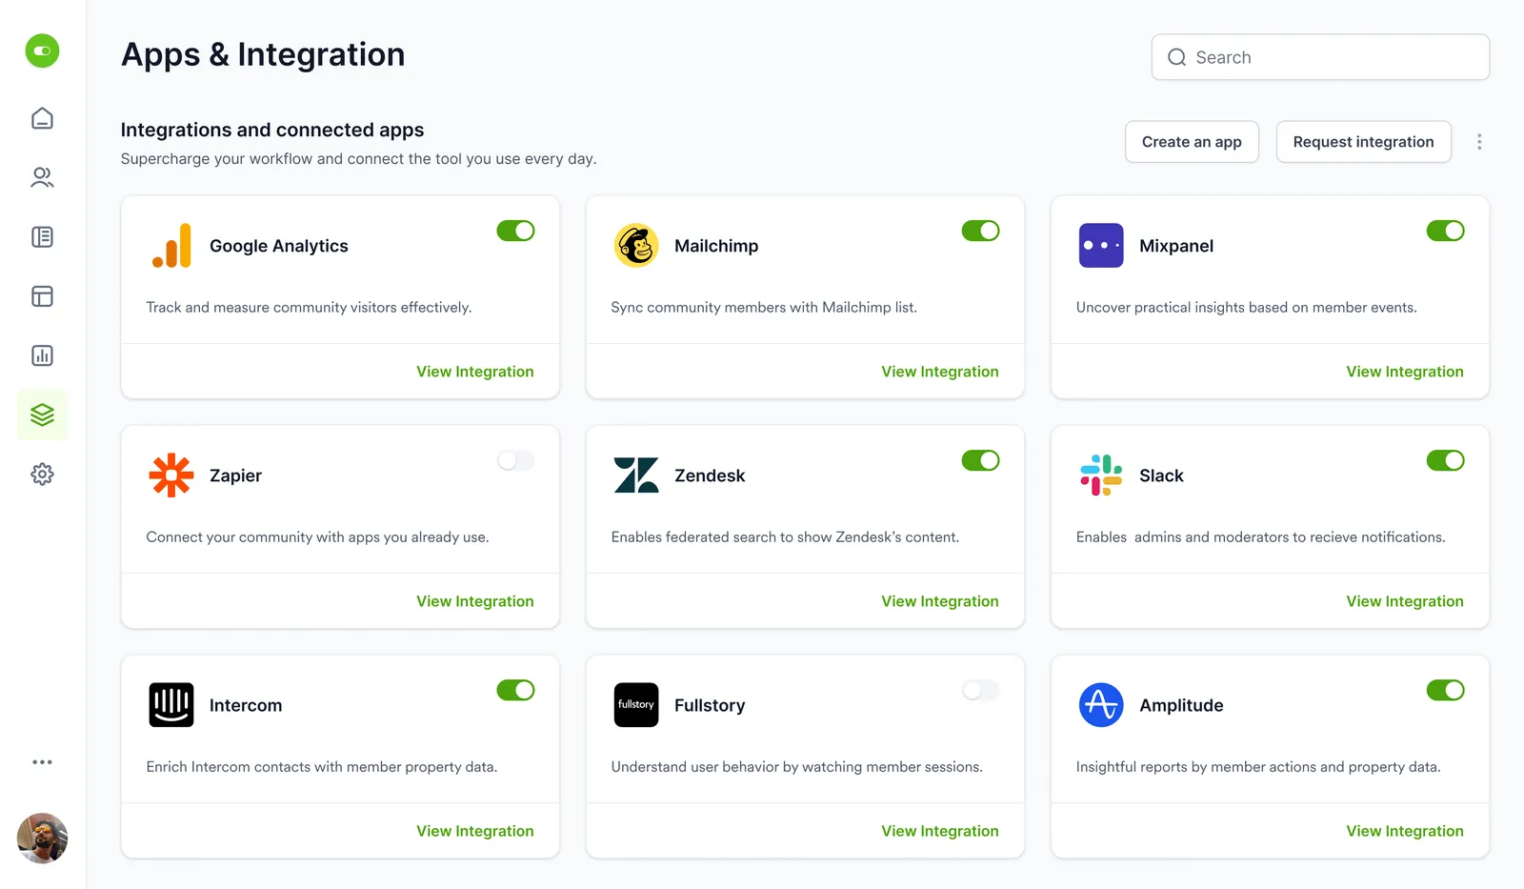Expand the ellipsis menu at sidebar bottom

[42, 761]
